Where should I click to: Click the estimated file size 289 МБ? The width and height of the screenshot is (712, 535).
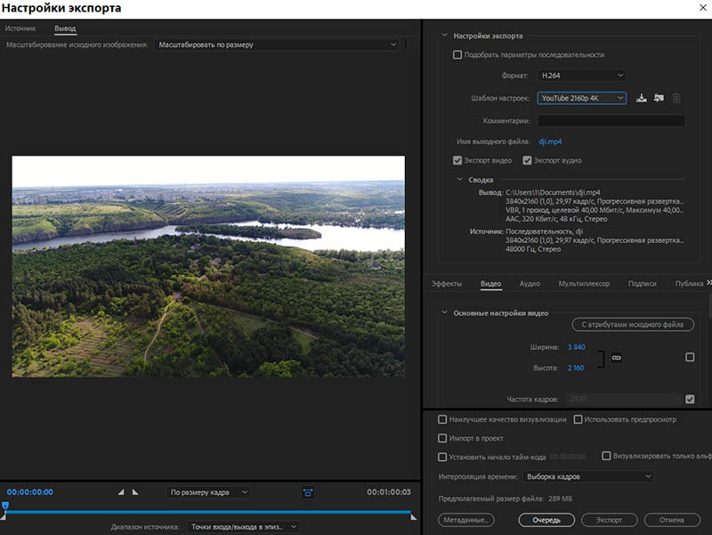561,499
